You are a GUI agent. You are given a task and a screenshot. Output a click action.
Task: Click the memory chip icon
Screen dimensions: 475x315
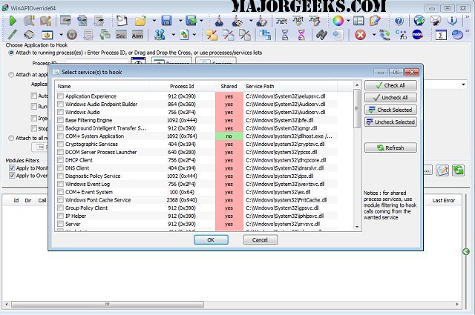(x=29, y=35)
